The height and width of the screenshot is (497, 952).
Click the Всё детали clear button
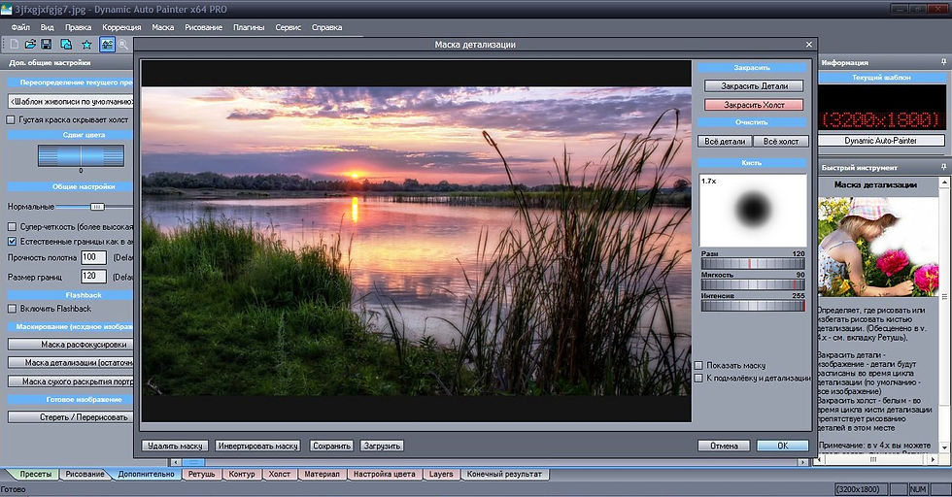point(725,142)
